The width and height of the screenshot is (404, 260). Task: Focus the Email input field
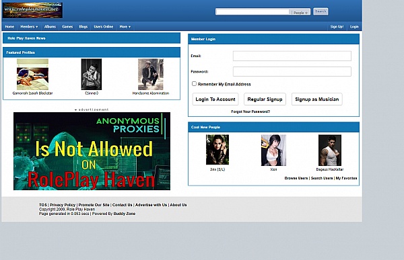point(292,56)
